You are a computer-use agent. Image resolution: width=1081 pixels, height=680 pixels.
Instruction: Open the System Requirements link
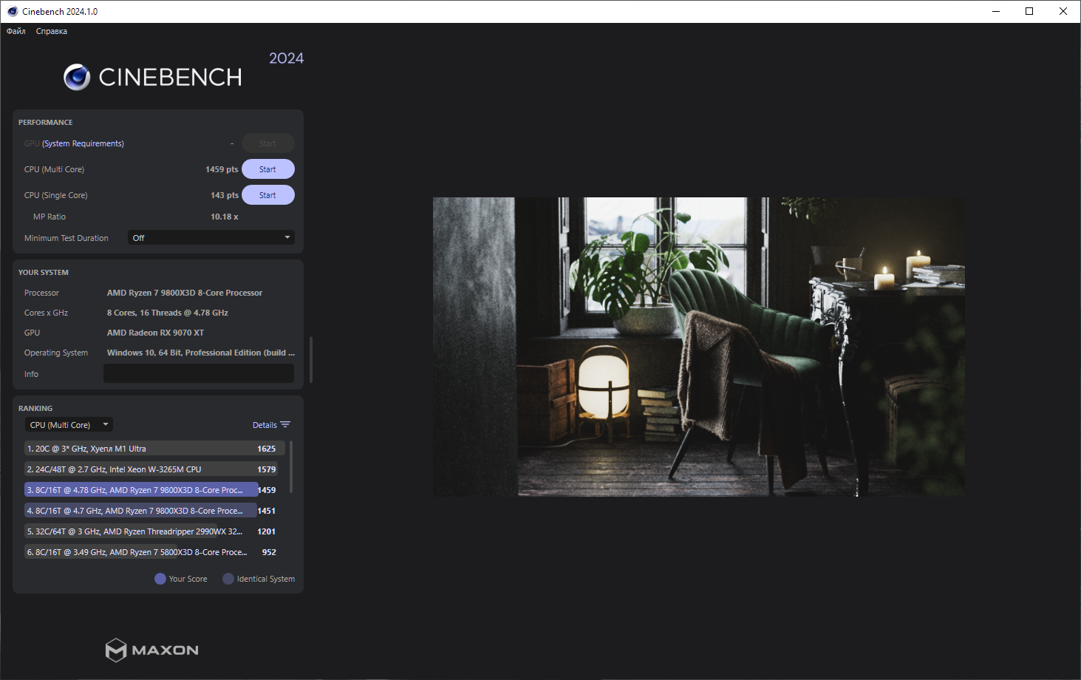[83, 143]
